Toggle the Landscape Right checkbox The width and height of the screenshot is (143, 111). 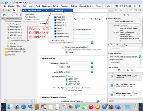click(x=66, y=84)
